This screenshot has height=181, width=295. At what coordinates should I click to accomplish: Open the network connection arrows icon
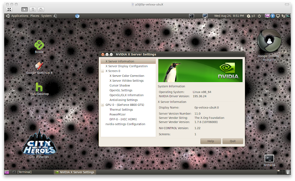(x=283, y=16)
